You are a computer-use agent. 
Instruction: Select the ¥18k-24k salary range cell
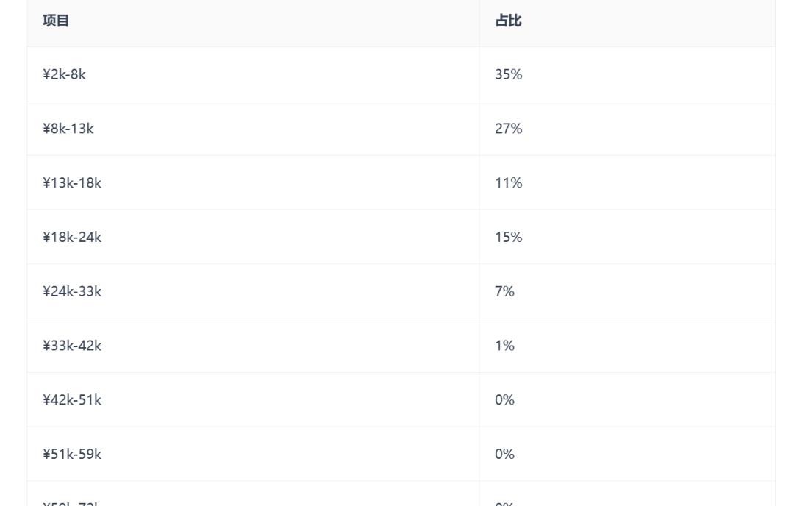(71, 237)
